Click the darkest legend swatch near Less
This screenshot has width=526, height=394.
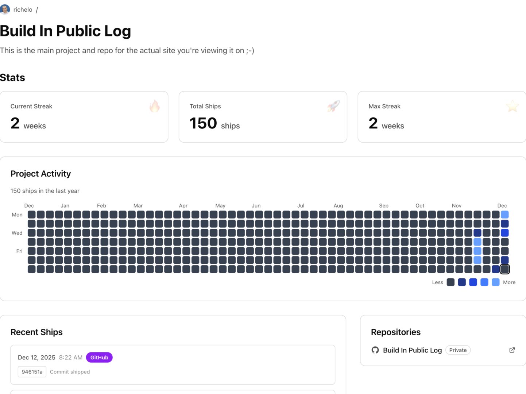click(450, 282)
